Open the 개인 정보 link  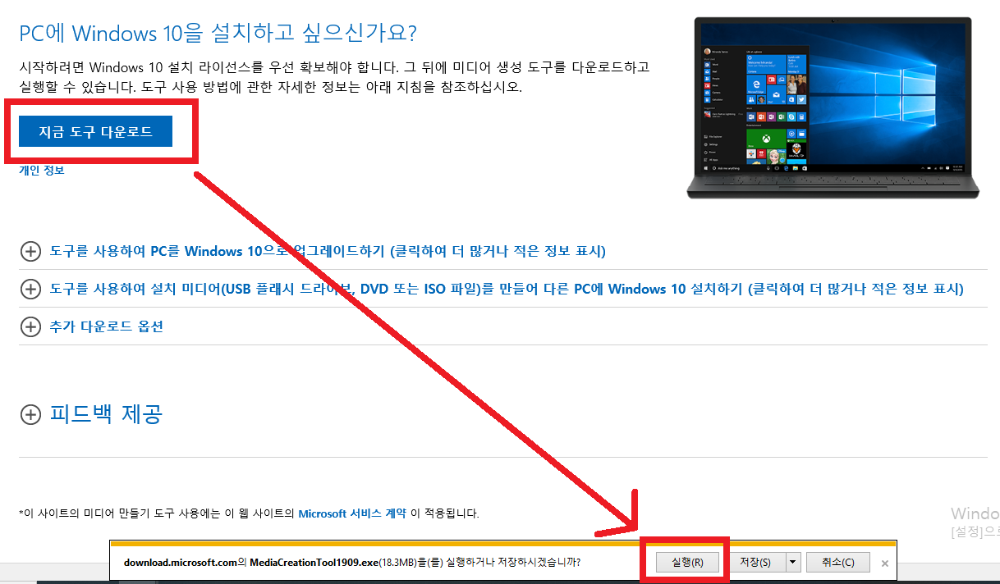coord(42,170)
